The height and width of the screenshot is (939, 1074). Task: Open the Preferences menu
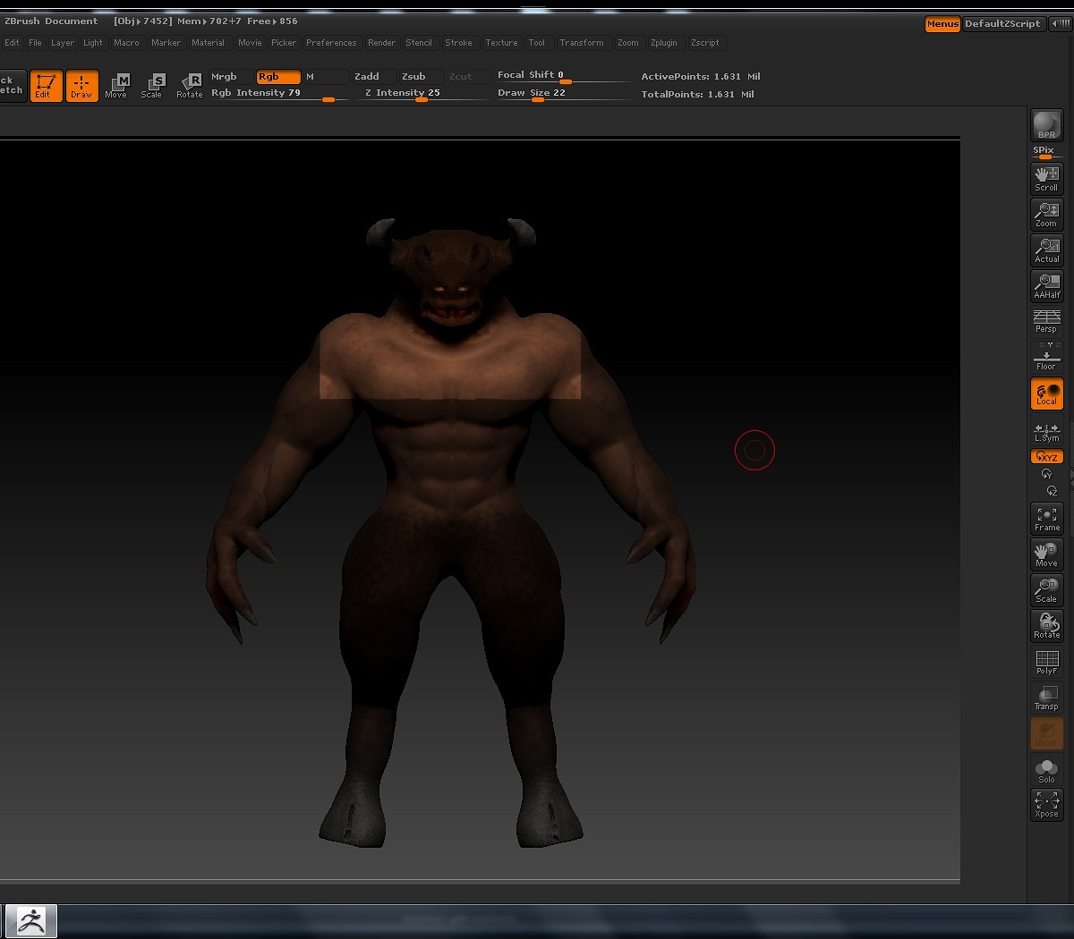(331, 43)
